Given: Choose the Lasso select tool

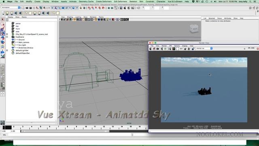Looking at the screenshot, I should coord(2,24).
